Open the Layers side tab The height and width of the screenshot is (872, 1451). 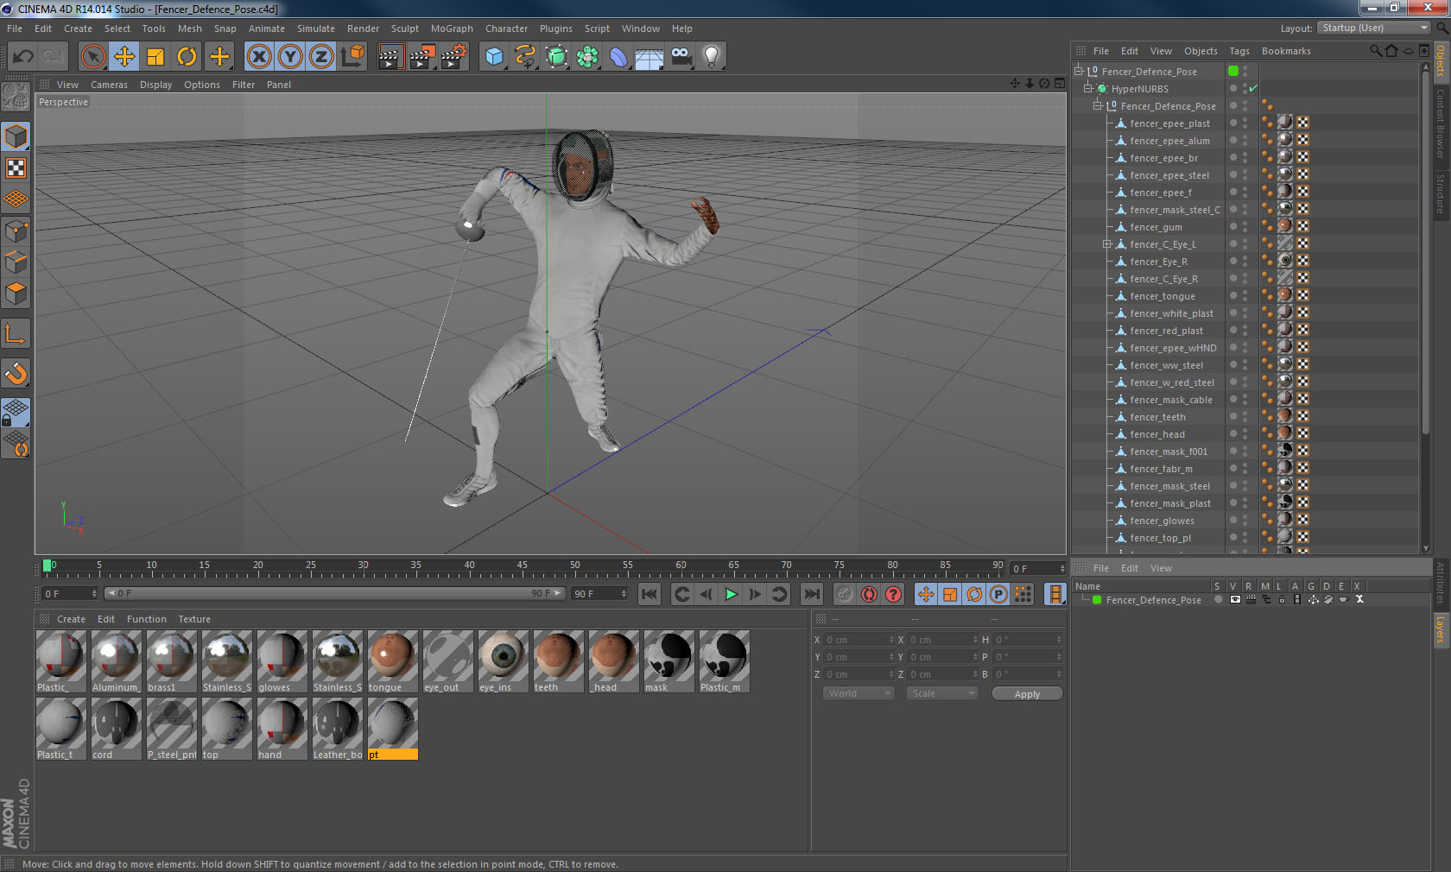[x=1441, y=629]
